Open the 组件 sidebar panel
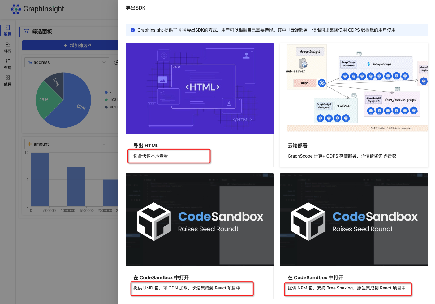 [x=8, y=81]
